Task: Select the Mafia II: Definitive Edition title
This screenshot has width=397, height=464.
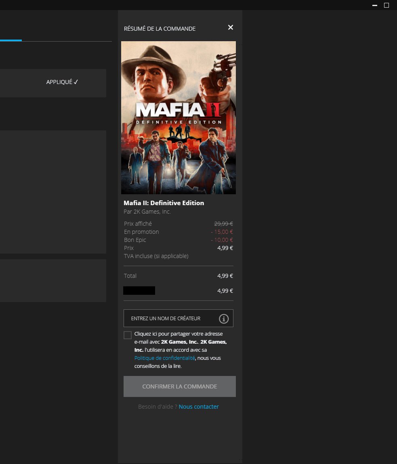Action: click(164, 203)
